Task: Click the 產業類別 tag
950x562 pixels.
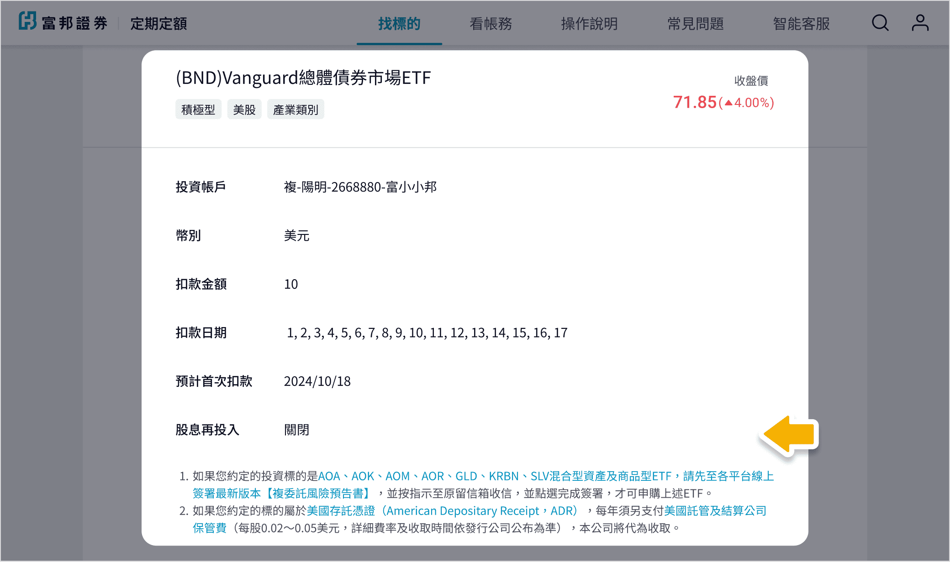Action: click(296, 109)
